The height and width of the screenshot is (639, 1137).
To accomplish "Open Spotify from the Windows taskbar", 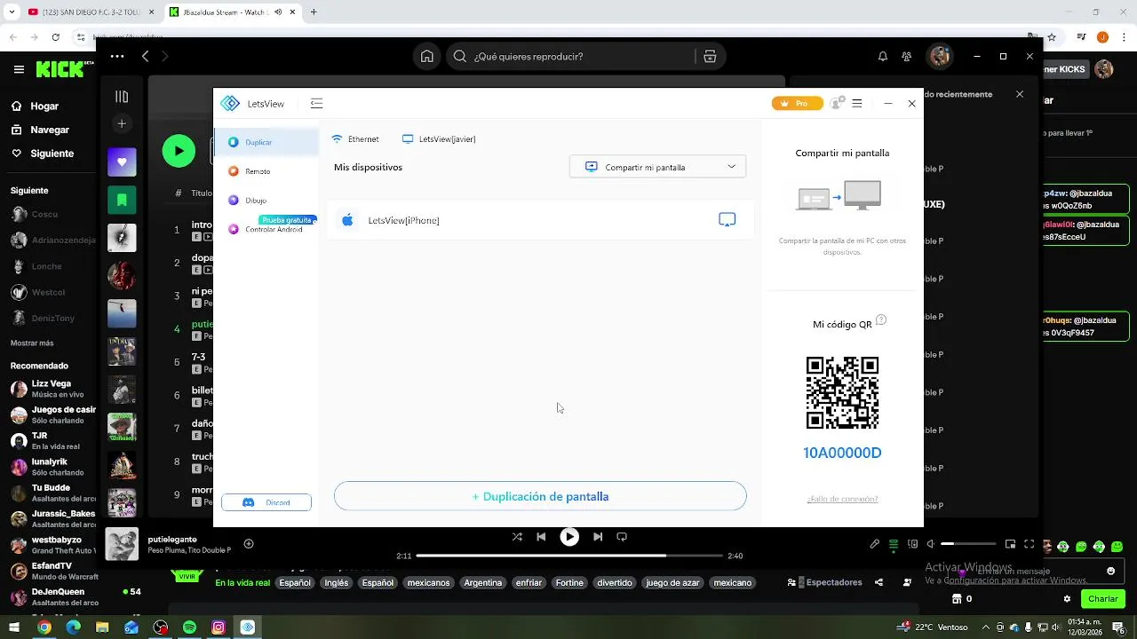I will tap(189, 627).
